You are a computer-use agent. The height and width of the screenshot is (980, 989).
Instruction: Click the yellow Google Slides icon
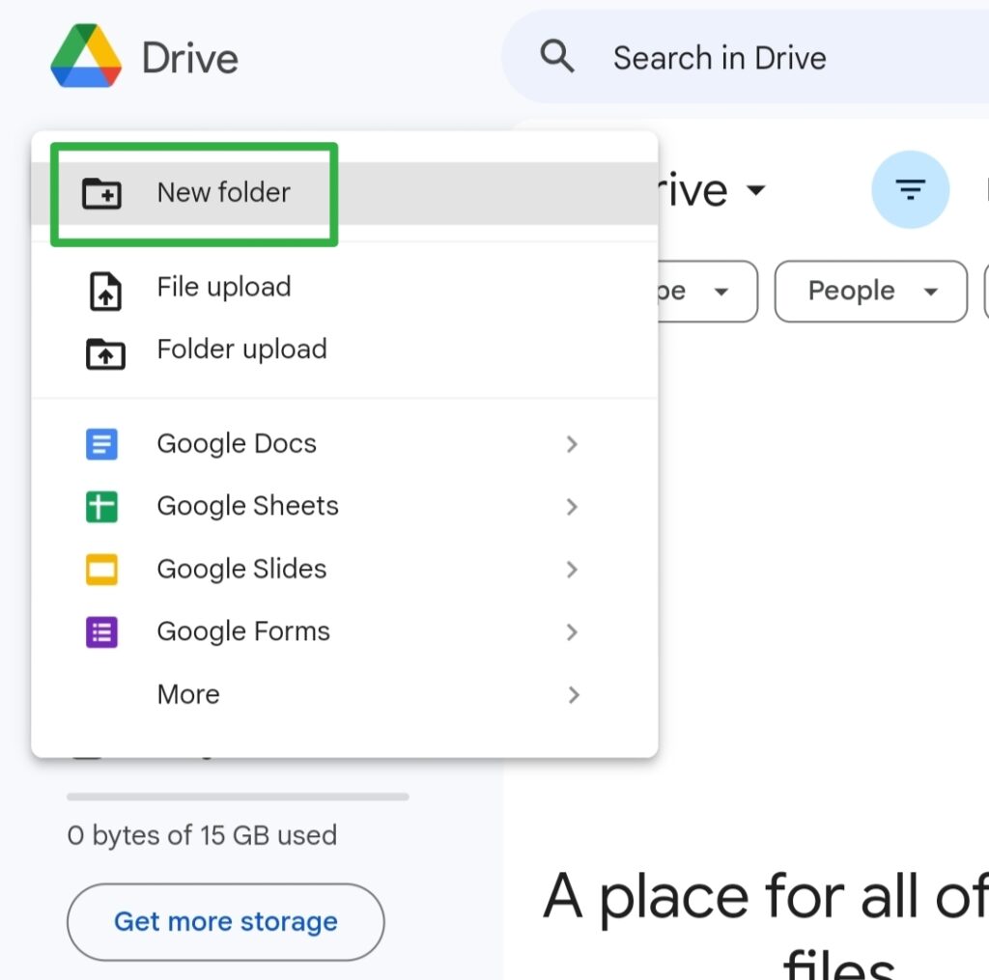click(x=101, y=570)
